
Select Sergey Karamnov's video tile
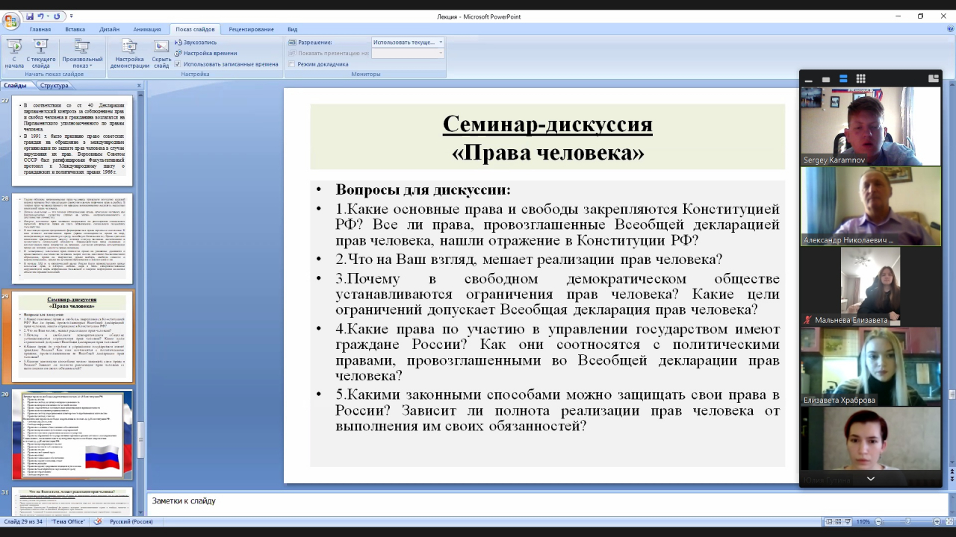pos(871,126)
